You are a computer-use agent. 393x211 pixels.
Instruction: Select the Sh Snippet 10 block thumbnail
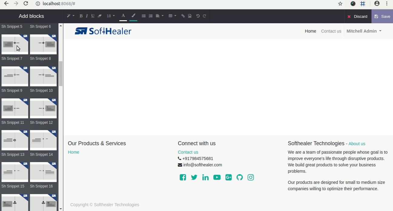point(43,76)
